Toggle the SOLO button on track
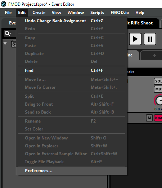The image size is (162, 188). point(158,81)
